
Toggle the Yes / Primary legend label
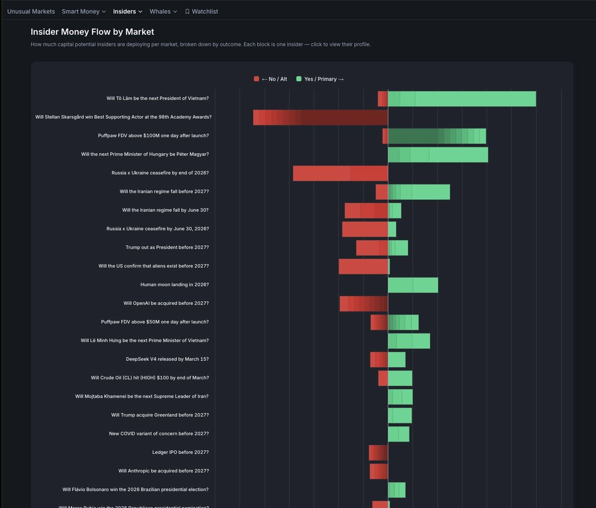(324, 79)
